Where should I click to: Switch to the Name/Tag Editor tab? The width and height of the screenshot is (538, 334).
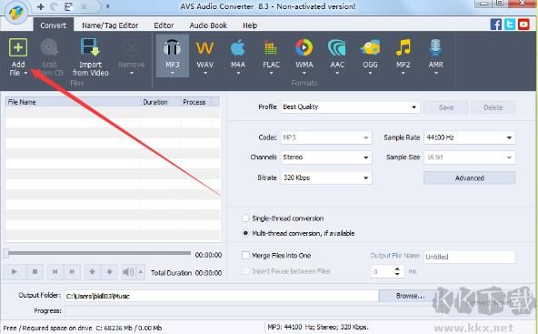pos(110,25)
